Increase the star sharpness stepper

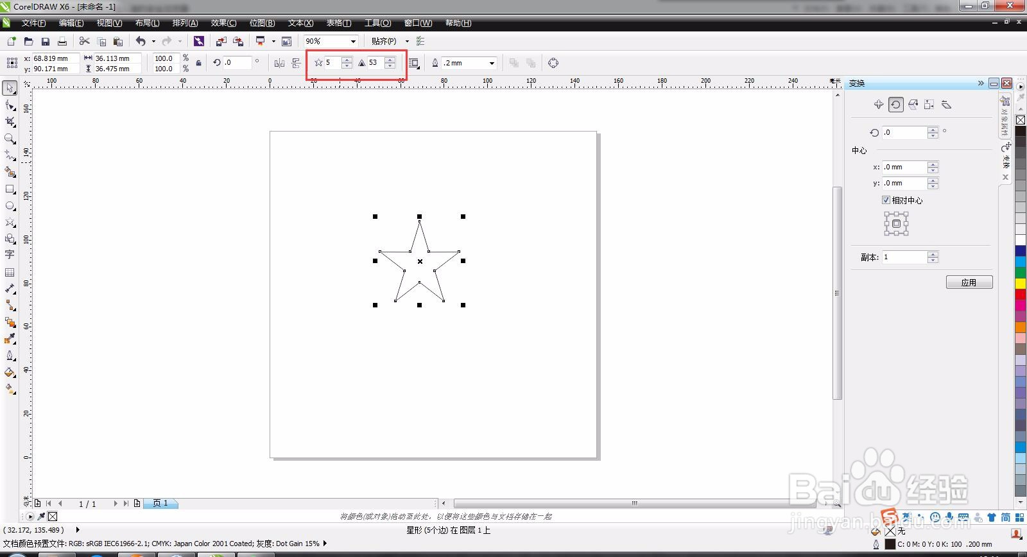(x=390, y=60)
